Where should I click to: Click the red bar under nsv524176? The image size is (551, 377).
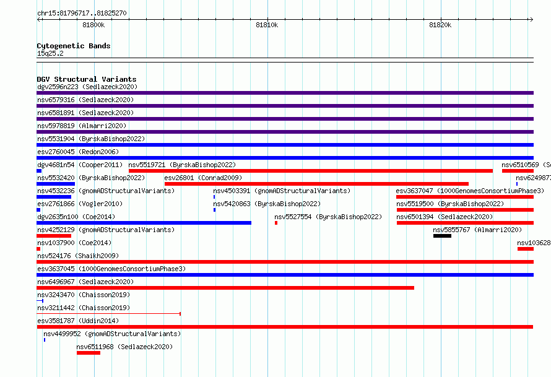(x=285, y=262)
